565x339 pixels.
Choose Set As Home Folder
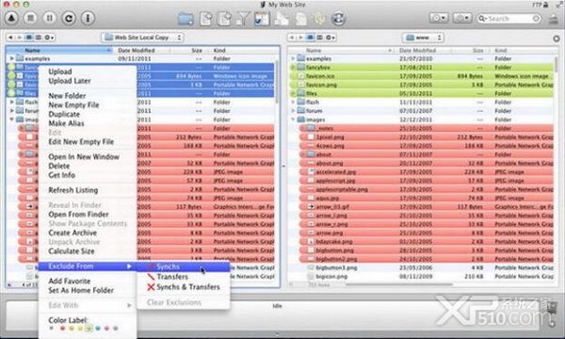click(x=81, y=290)
